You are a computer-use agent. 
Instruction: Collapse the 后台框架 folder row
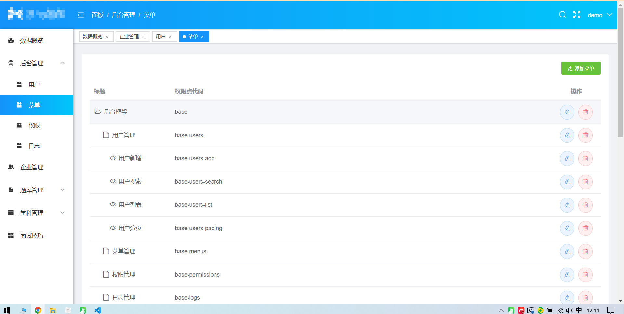point(98,111)
